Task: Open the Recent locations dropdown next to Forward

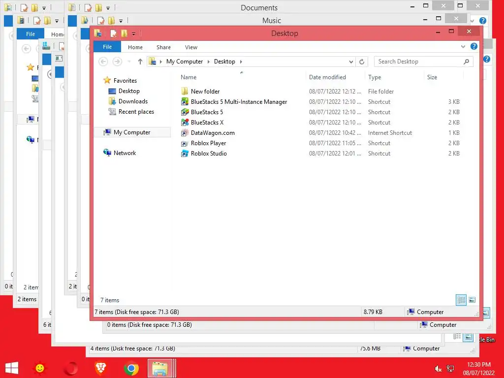Action: click(129, 62)
